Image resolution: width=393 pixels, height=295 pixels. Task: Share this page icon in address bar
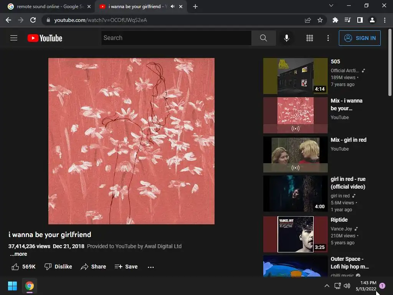308,20
